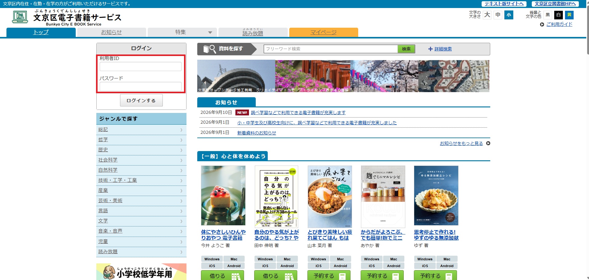The image size is (589, 280).
Task: Choose the 白 text on black color scheme
Action: click(559, 15)
